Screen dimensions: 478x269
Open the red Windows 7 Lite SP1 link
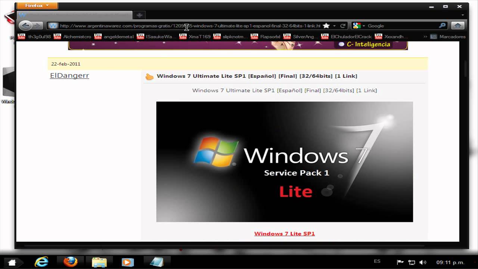[x=285, y=234]
